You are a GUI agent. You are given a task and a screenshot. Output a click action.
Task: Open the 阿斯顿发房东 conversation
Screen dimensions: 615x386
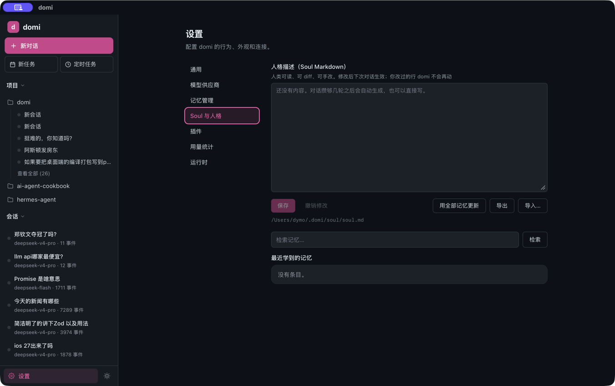(x=64, y=150)
